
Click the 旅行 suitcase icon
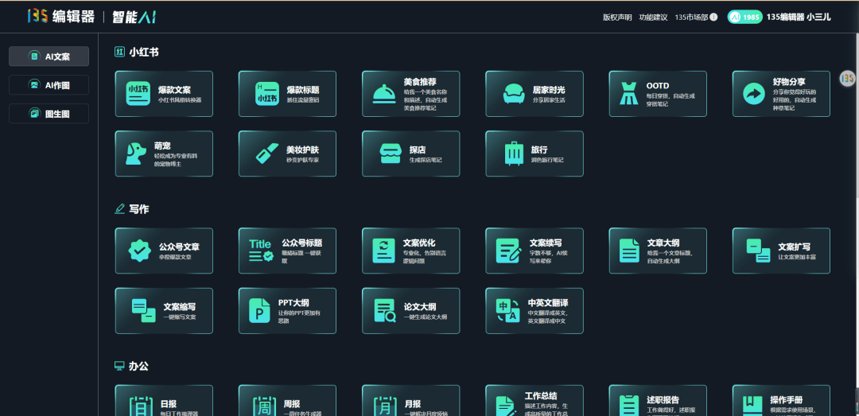pos(514,154)
